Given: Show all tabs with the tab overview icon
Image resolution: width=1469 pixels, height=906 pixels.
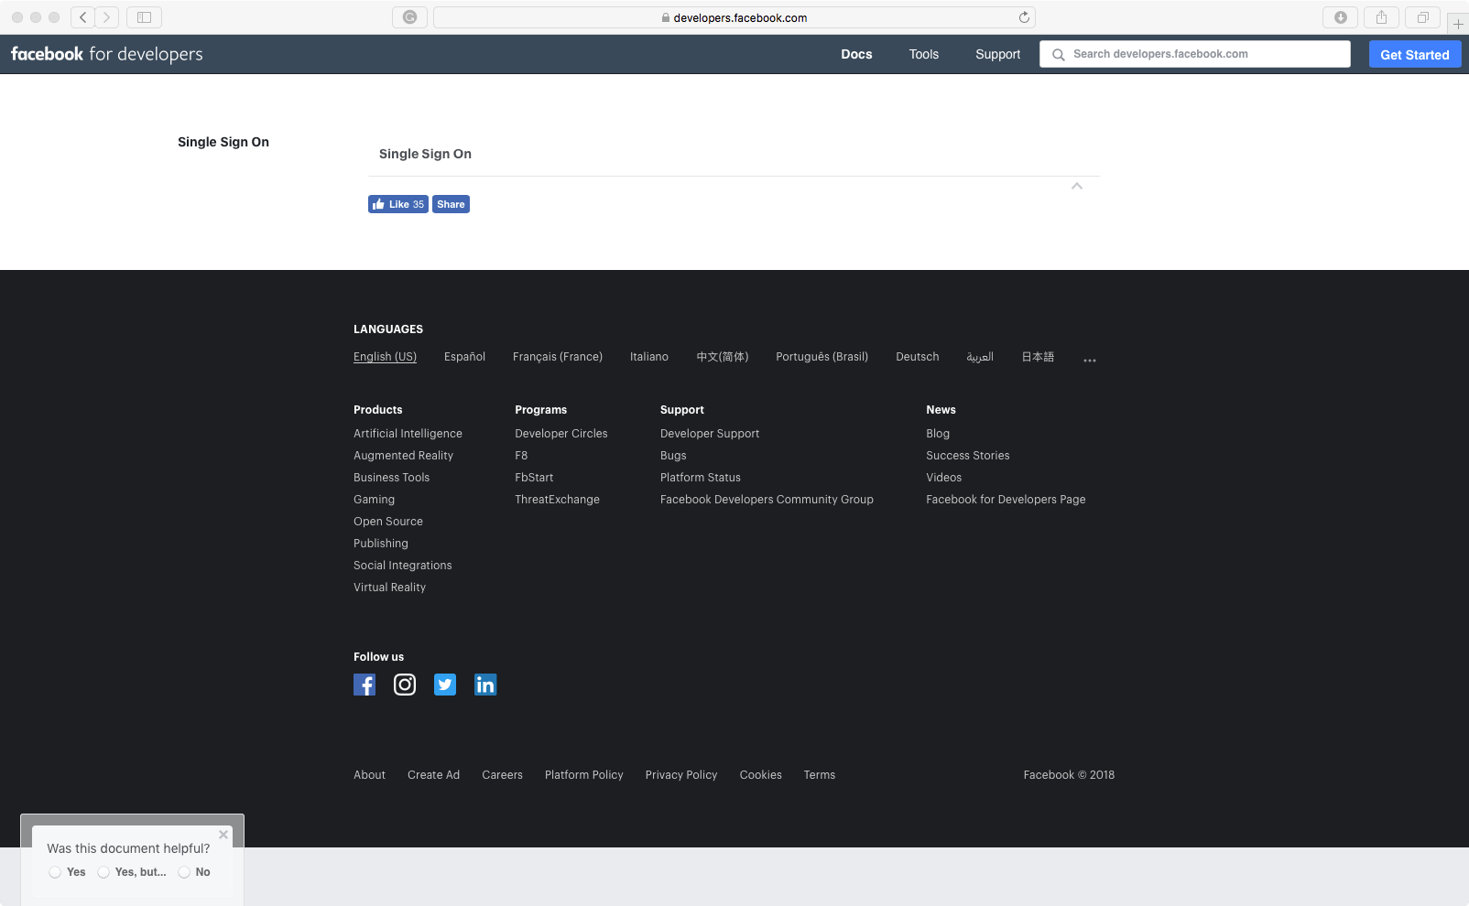Looking at the screenshot, I should [x=1422, y=17].
